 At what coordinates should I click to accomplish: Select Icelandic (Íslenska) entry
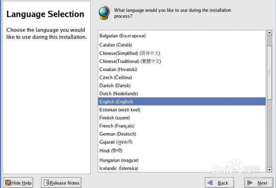point(182,168)
